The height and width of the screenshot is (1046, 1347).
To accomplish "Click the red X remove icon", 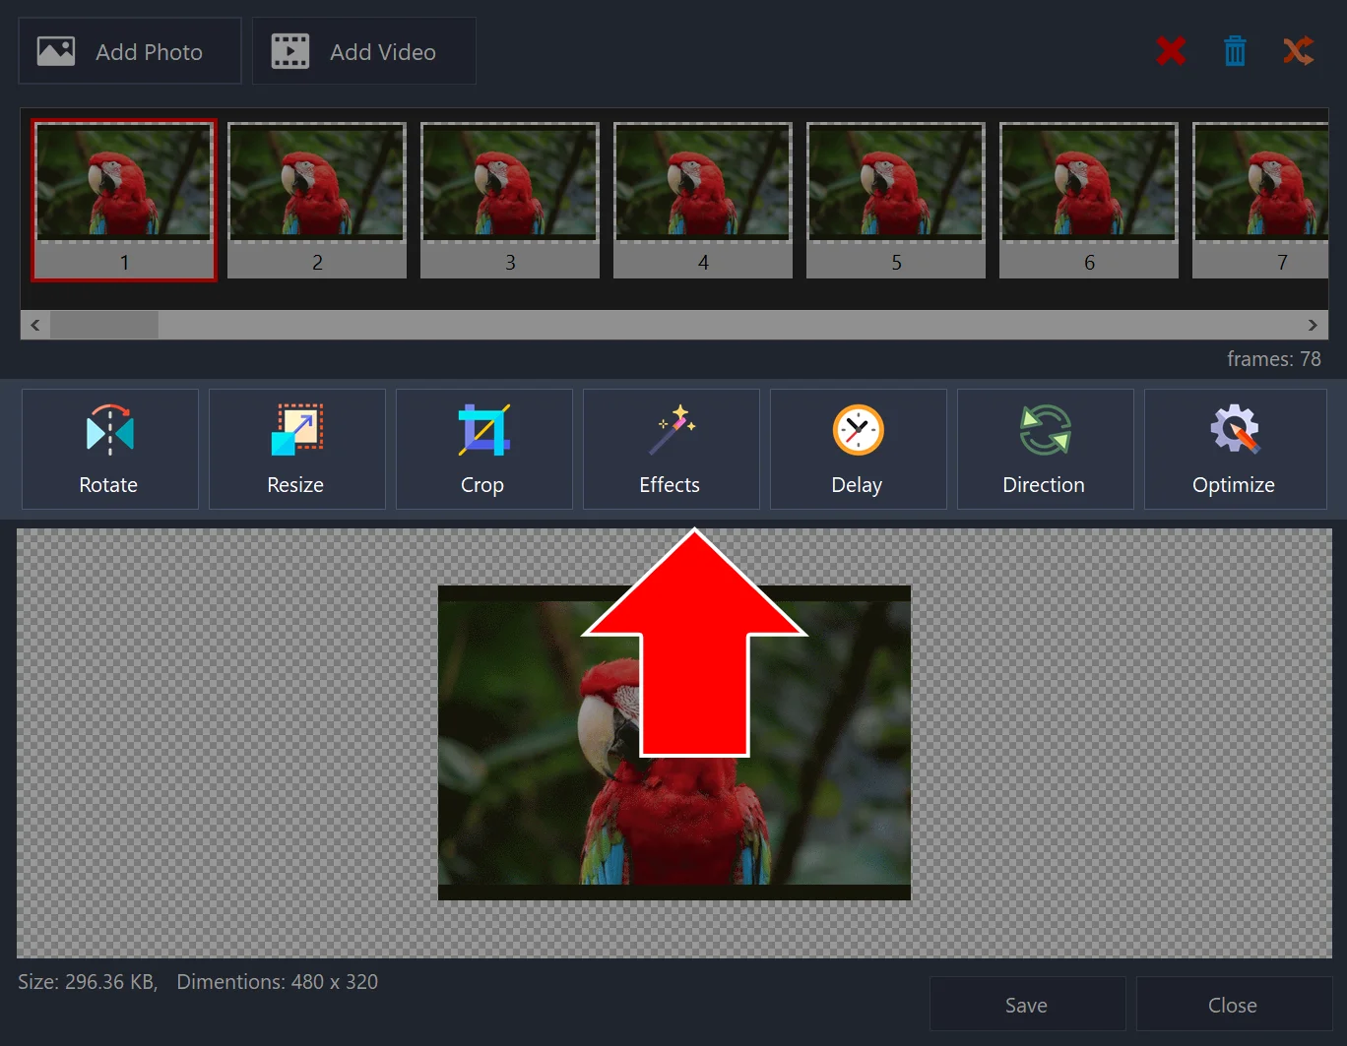I will click(x=1171, y=51).
